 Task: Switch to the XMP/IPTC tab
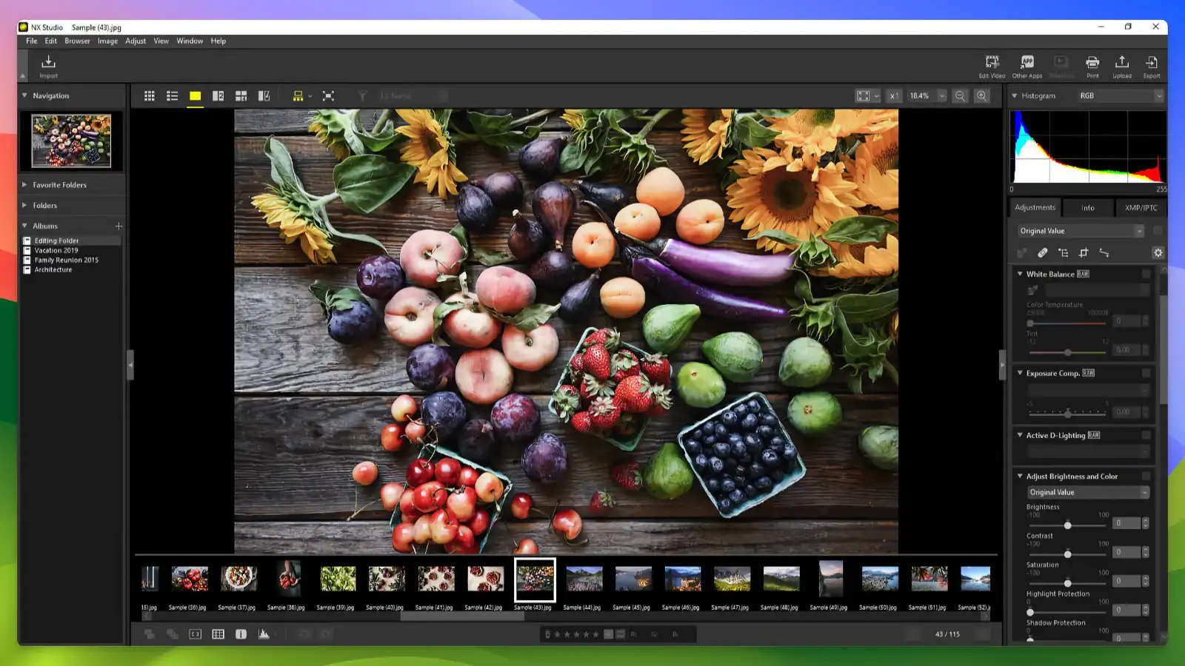point(1140,208)
